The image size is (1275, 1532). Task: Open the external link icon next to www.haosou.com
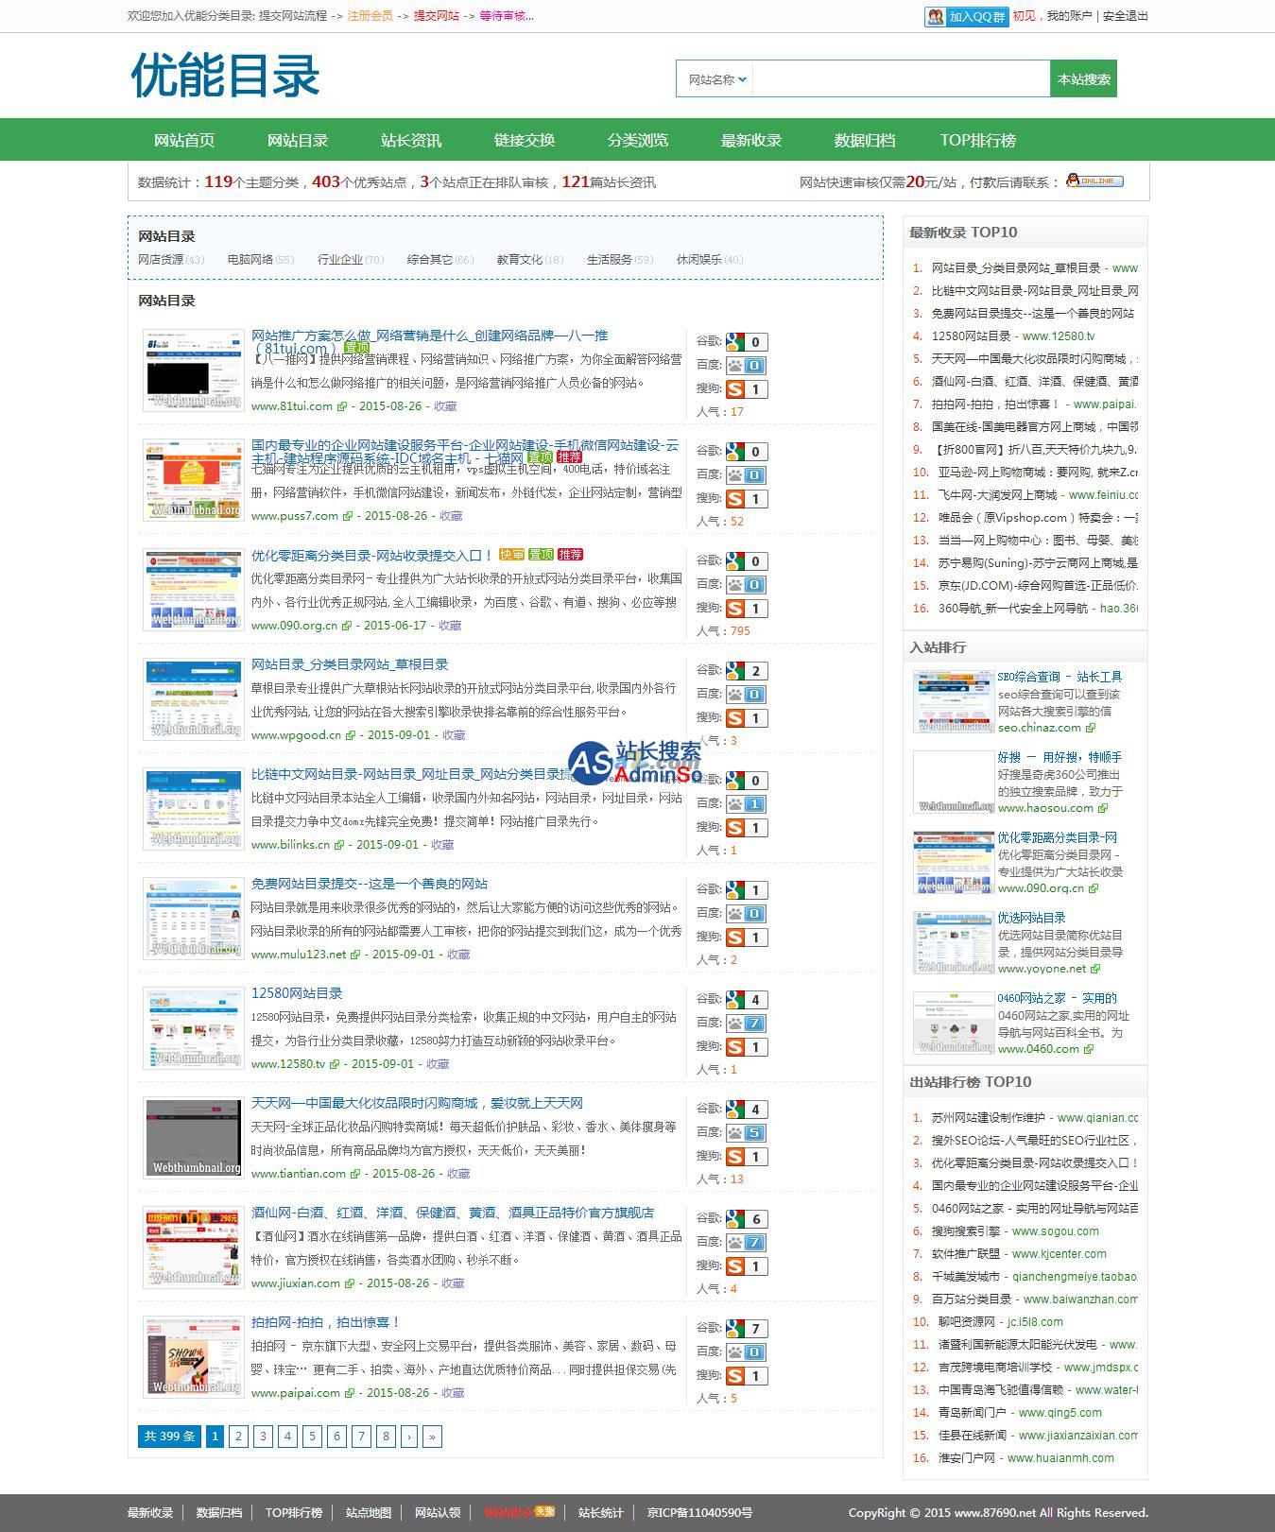[1102, 808]
